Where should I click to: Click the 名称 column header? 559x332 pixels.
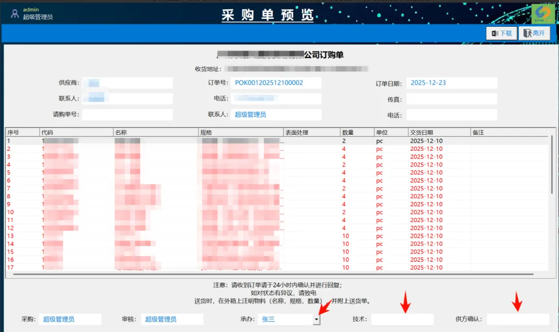coord(156,132)
